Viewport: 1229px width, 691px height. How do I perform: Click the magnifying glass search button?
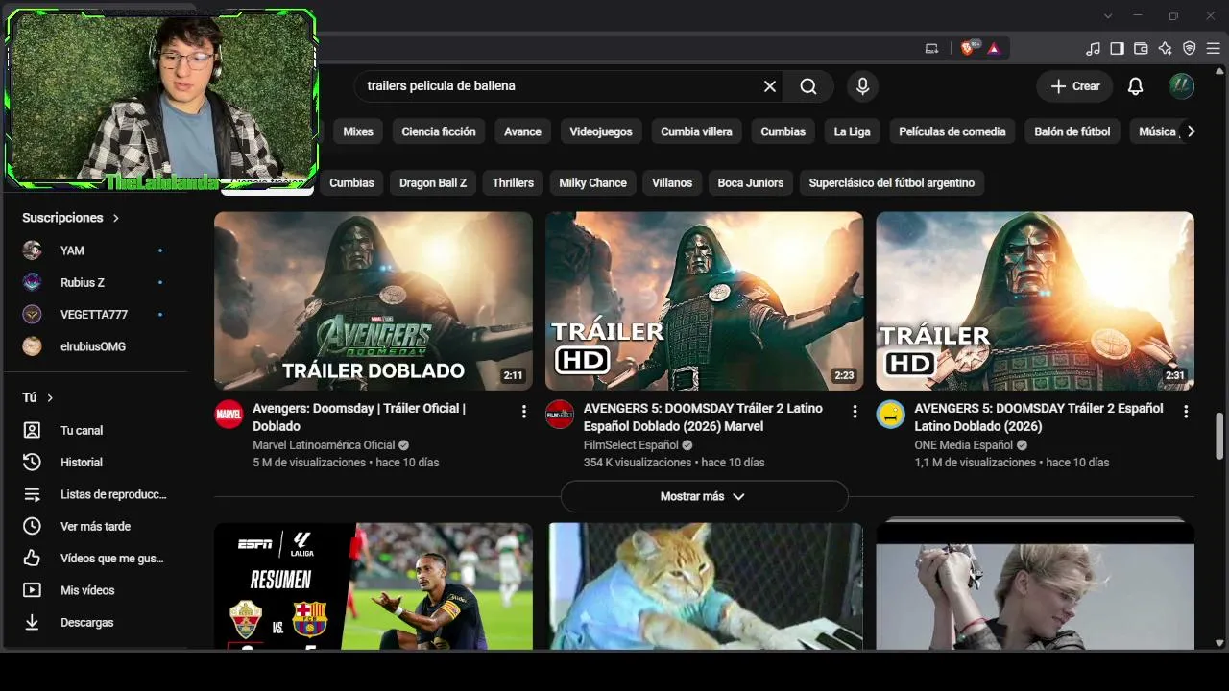[808, 86]
